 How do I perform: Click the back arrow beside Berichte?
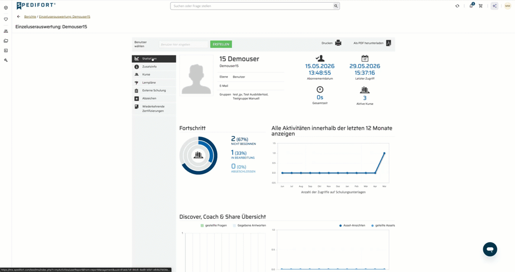tap(19, 17)
